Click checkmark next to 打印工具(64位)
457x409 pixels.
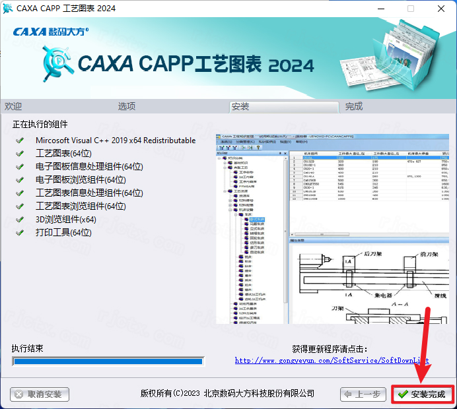(20, 233)
